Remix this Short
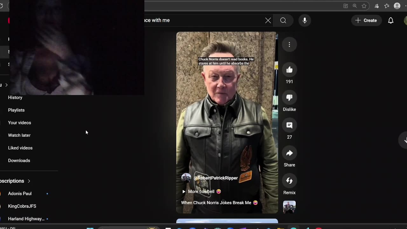Viewport: 407px width, 229px height. pyautogui.click(x=289, y=181)
